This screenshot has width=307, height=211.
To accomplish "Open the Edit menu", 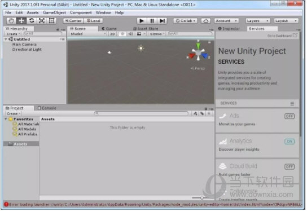I will coord(19,12).
